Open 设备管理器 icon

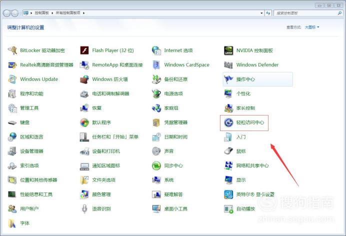pyautogui.click(x=12, y=151)
